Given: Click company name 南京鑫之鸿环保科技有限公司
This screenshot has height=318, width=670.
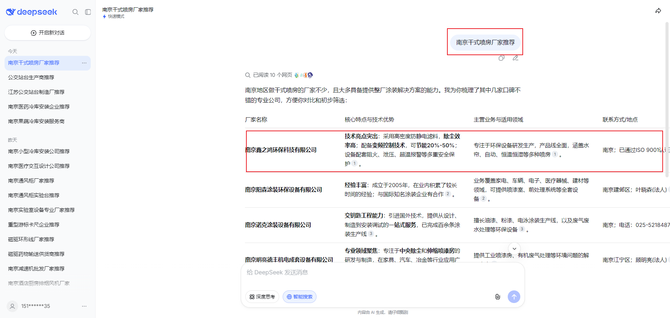Looking at the screenshot, I should click(281, 150).
